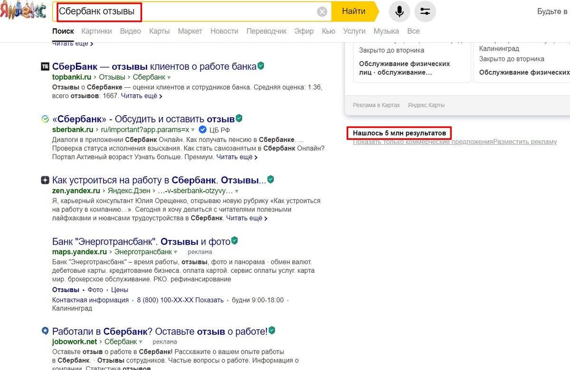The height and width of the screenshot is (370, 570).
Task: Expand Читать ещё on topbanki snippet
Action: click(x=142, y=96)
